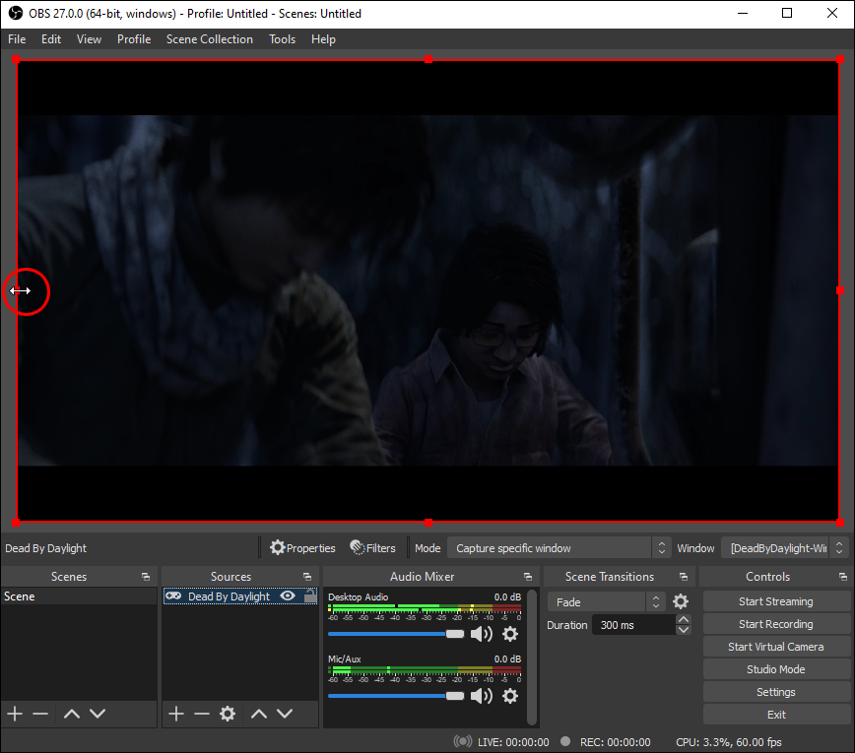Click Start Streaming button
Viewport: 855px width, 753px height.
[x=775, y=601]
